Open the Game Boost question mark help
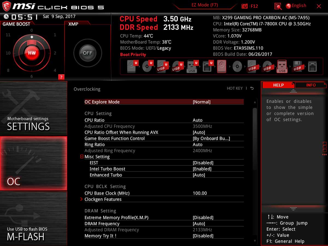 coord(61,77)
